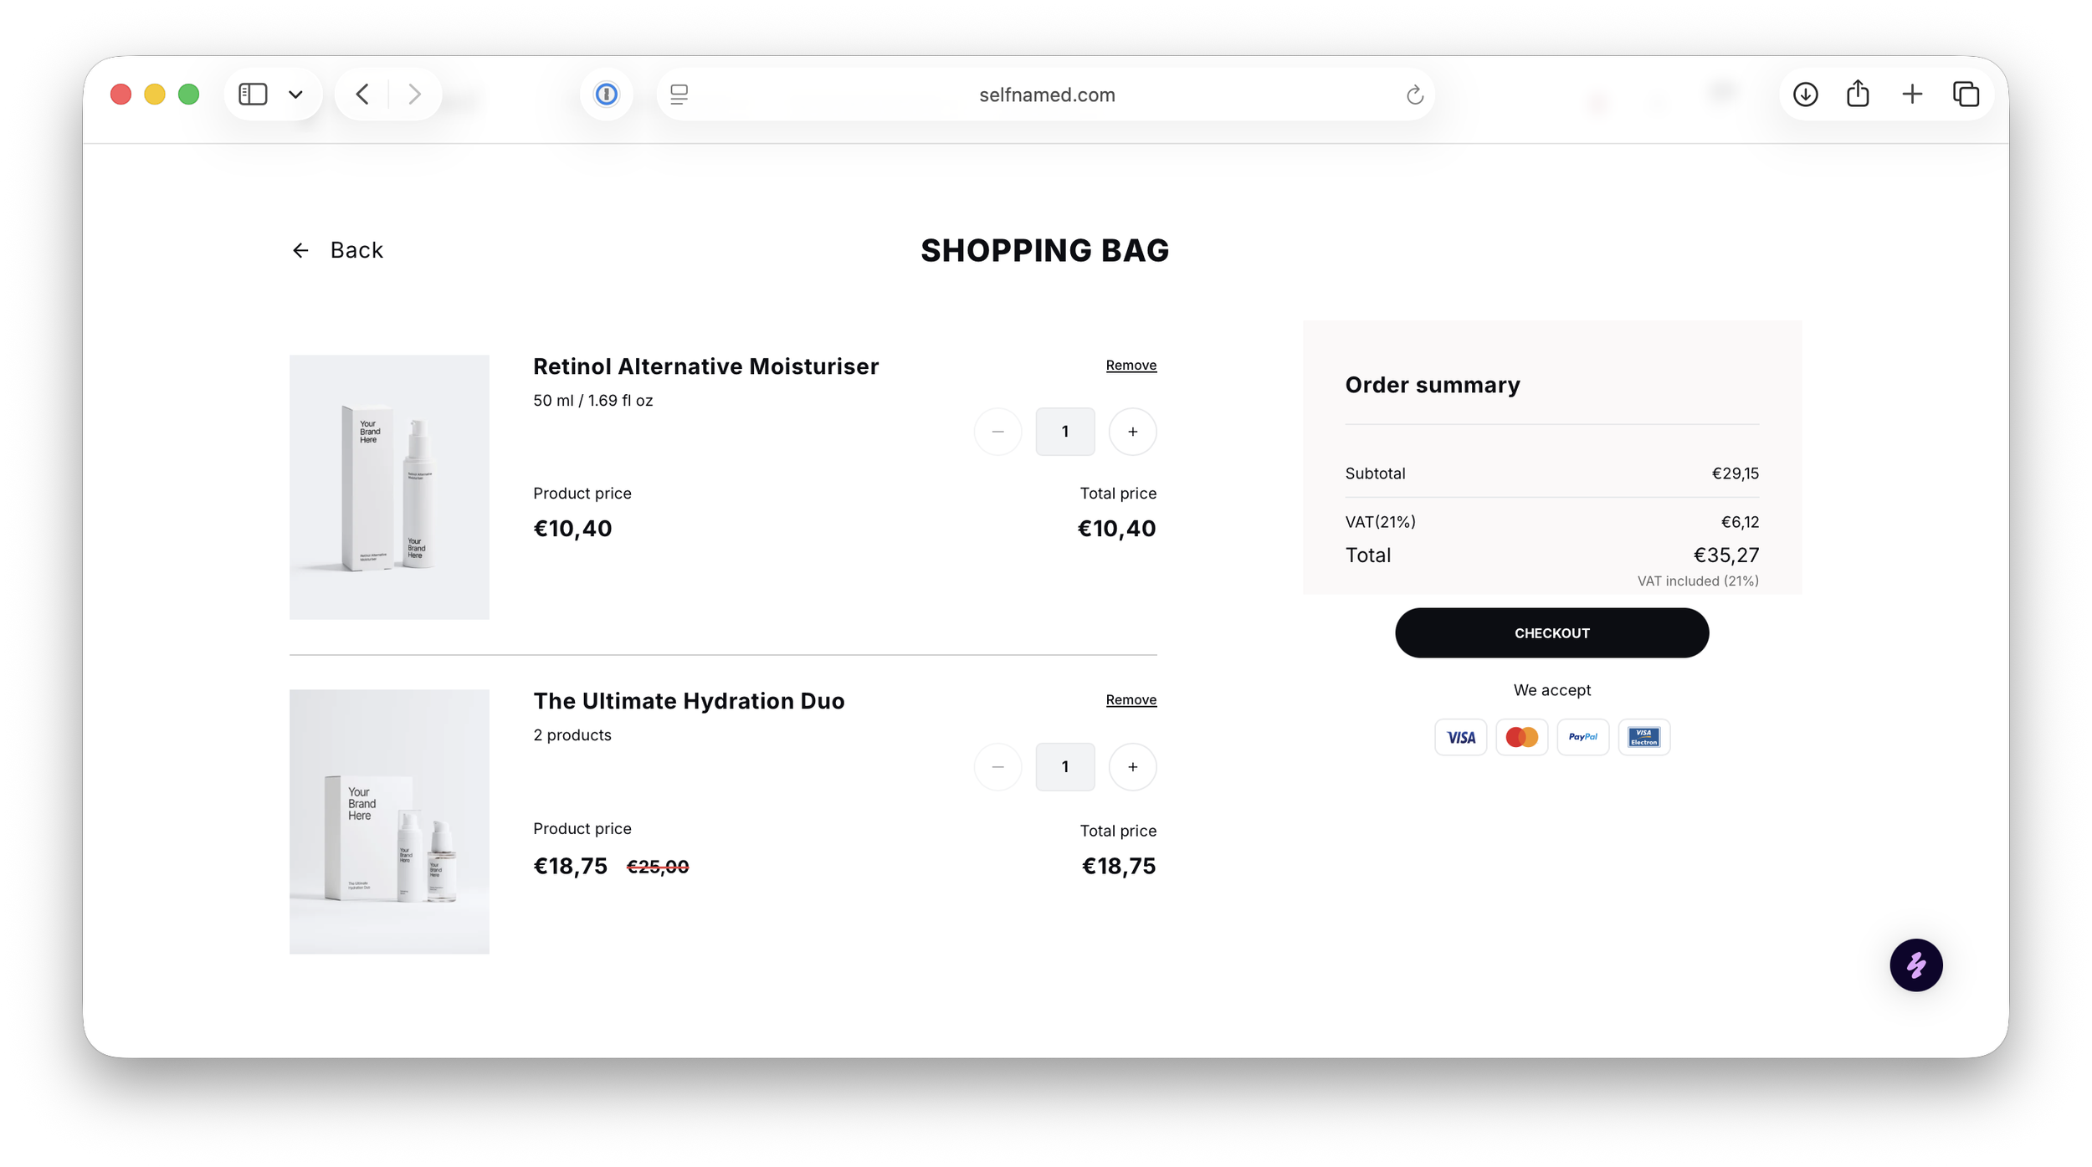Increase Ultimate Hydration Duo quantity
The width and height of the screenshot is (2092, 1167).
click(1132, 767)
